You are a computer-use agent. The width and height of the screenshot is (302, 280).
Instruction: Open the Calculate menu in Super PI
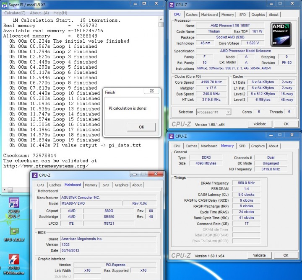(x=15, y=13)
